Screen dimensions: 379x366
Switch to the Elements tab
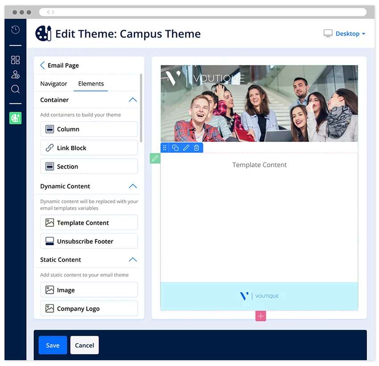[x=91, y=84]
